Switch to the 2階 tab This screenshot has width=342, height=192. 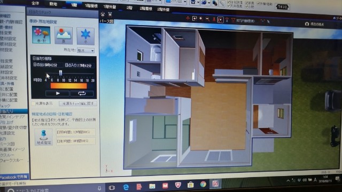point(129,7)
